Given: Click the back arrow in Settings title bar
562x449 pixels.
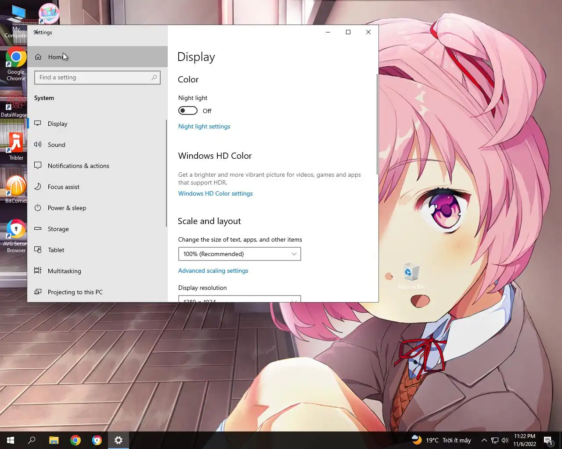Looking at the screenshot, I should [x=36, y=32].
